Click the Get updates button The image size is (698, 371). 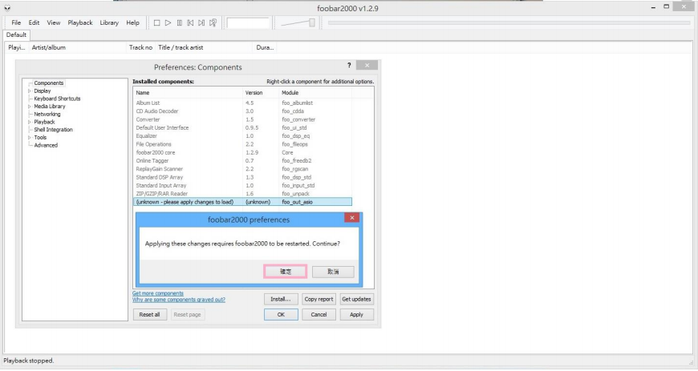pos(356,300)
